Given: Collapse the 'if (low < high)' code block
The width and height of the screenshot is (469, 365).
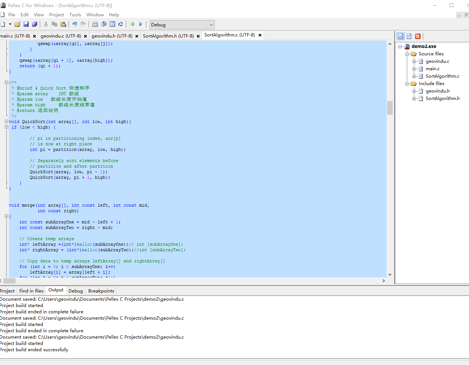Looking at the screenshot, I should [x=6, y=127].
